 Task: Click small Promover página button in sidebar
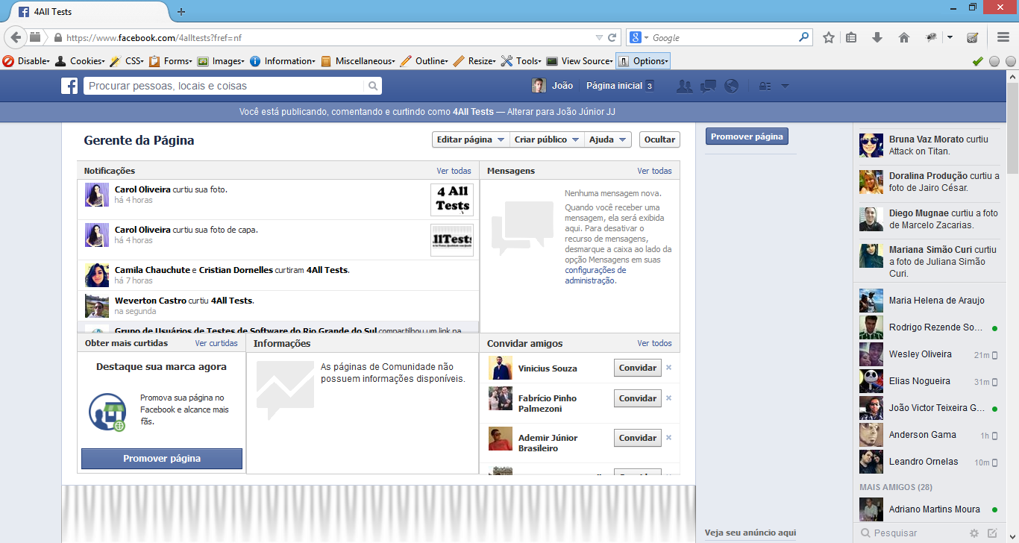[x=747, y=136]
